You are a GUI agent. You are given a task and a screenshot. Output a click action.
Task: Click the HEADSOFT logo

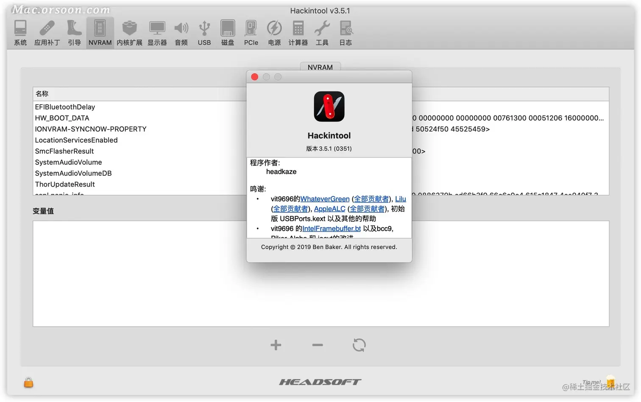pyautogui.click(x=320, y=382)
